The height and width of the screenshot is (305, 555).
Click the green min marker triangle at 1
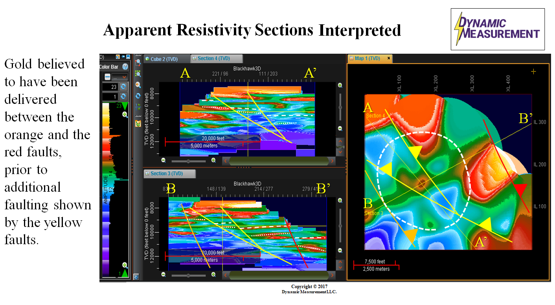[125, 273]
